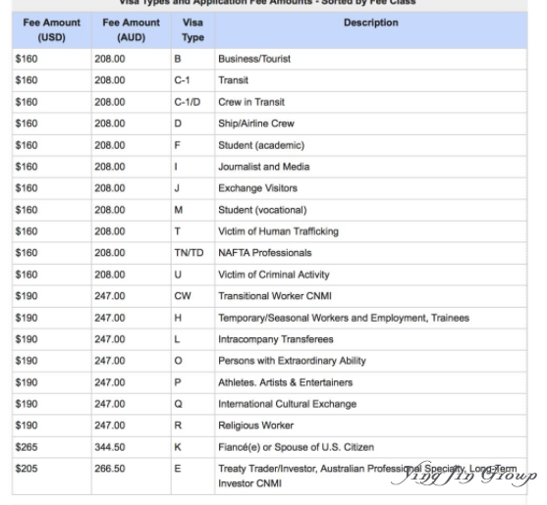Click the '$265' USD fee cell
Image resolution: width=547 pixels, height=505 pixels.
pos(52,447)
